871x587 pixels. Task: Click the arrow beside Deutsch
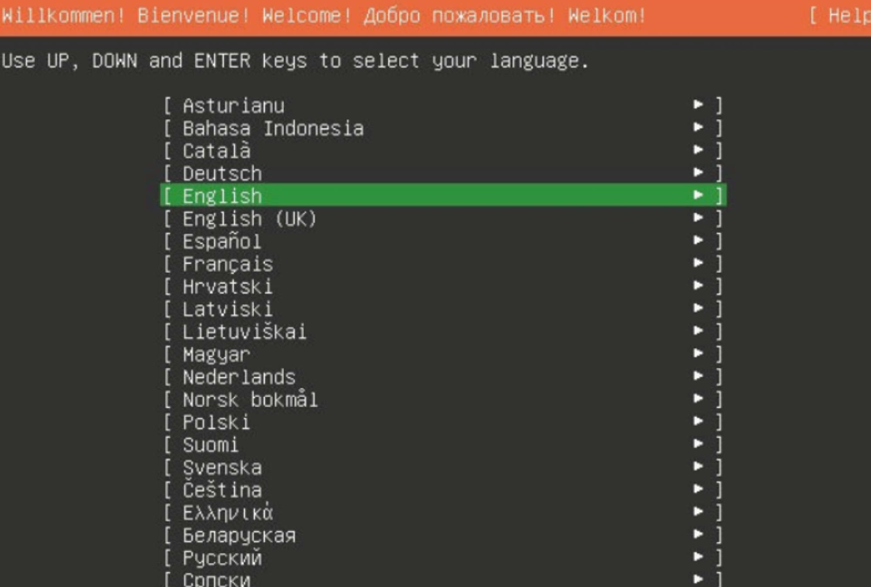(698, 172)
